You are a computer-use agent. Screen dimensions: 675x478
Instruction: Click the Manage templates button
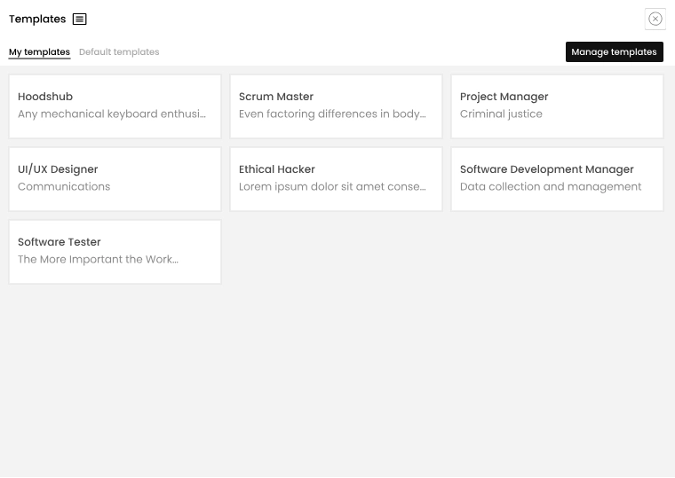coord(614,52)
